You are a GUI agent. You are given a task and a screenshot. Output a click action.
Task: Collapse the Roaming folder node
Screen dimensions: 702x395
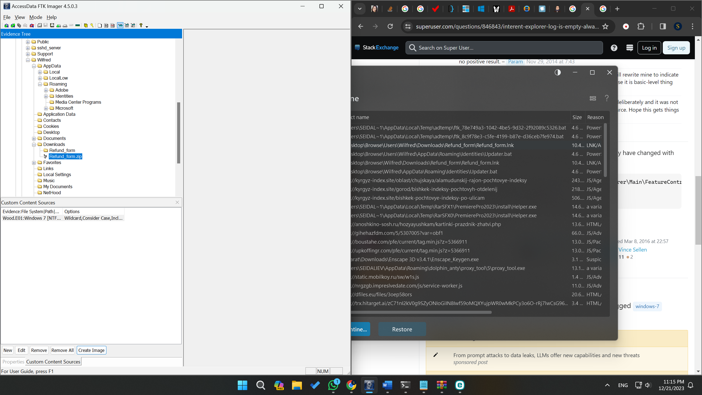click(40, 84)
